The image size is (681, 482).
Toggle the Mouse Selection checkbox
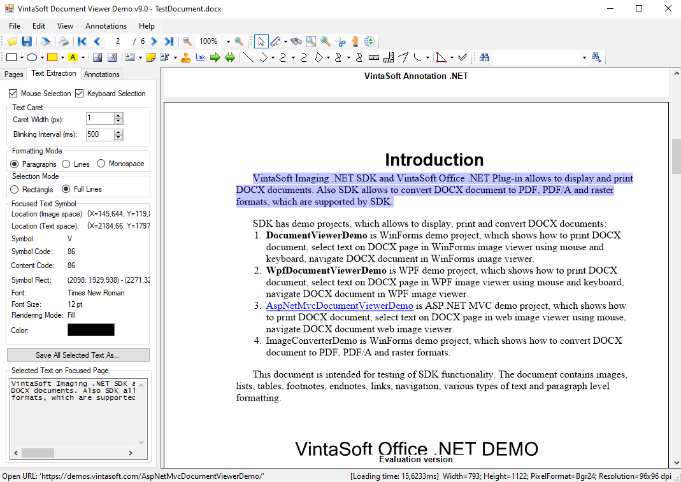click(13, 94)
